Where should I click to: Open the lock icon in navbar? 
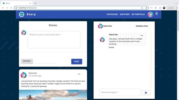[x=157, y=13]
